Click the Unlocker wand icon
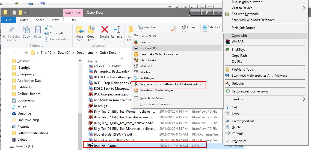311x150 pixels. click(227, 83)
